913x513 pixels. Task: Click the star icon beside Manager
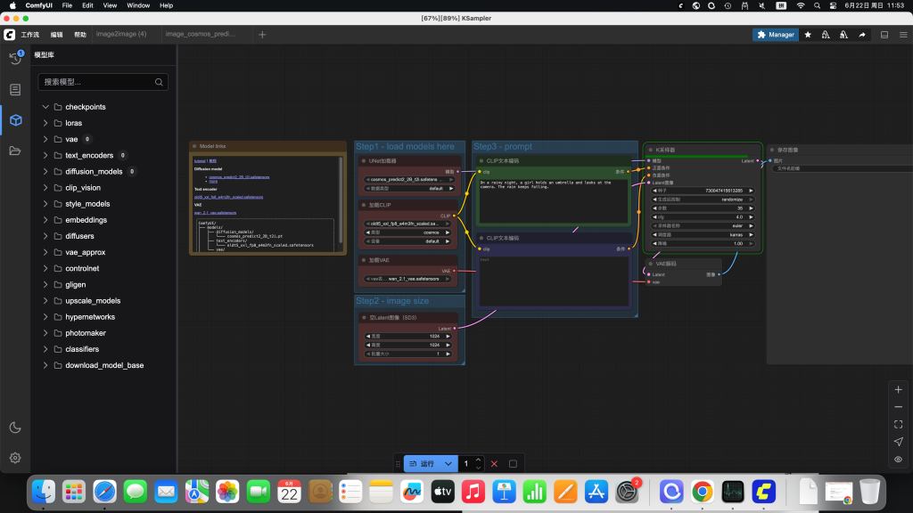tap(808, 35)
